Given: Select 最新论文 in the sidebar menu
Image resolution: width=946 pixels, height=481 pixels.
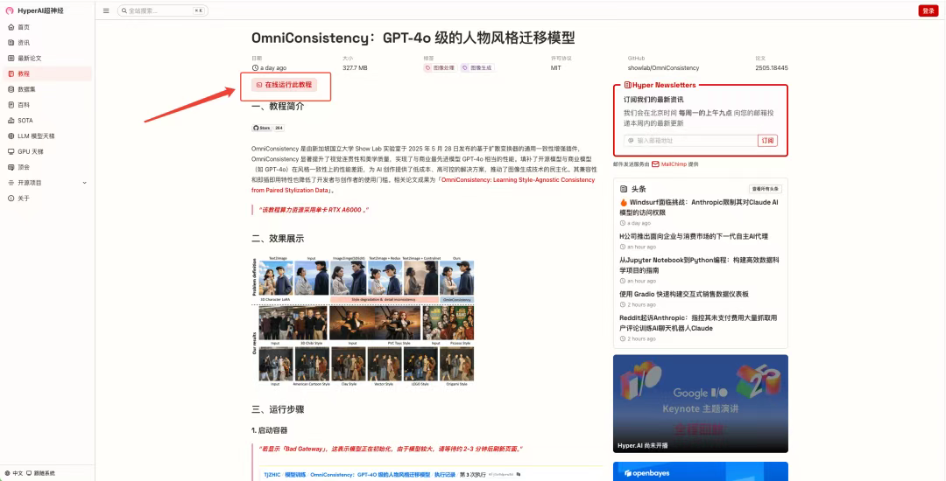Looking at the screenshot, I should pyautogui.click(x=30, y=58).
